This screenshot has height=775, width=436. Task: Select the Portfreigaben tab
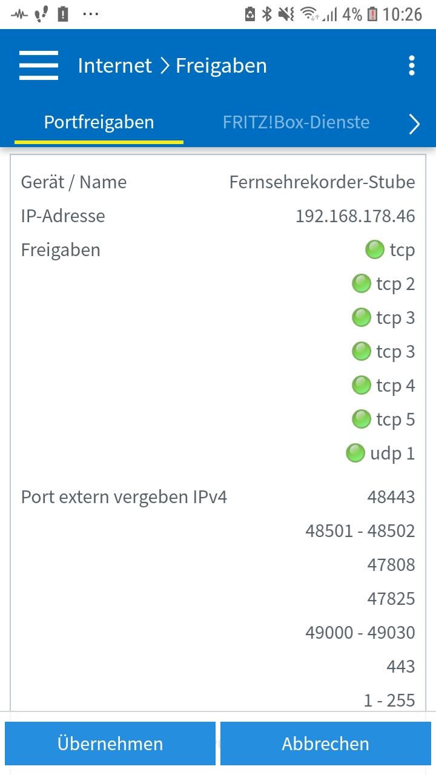point(99,122)
